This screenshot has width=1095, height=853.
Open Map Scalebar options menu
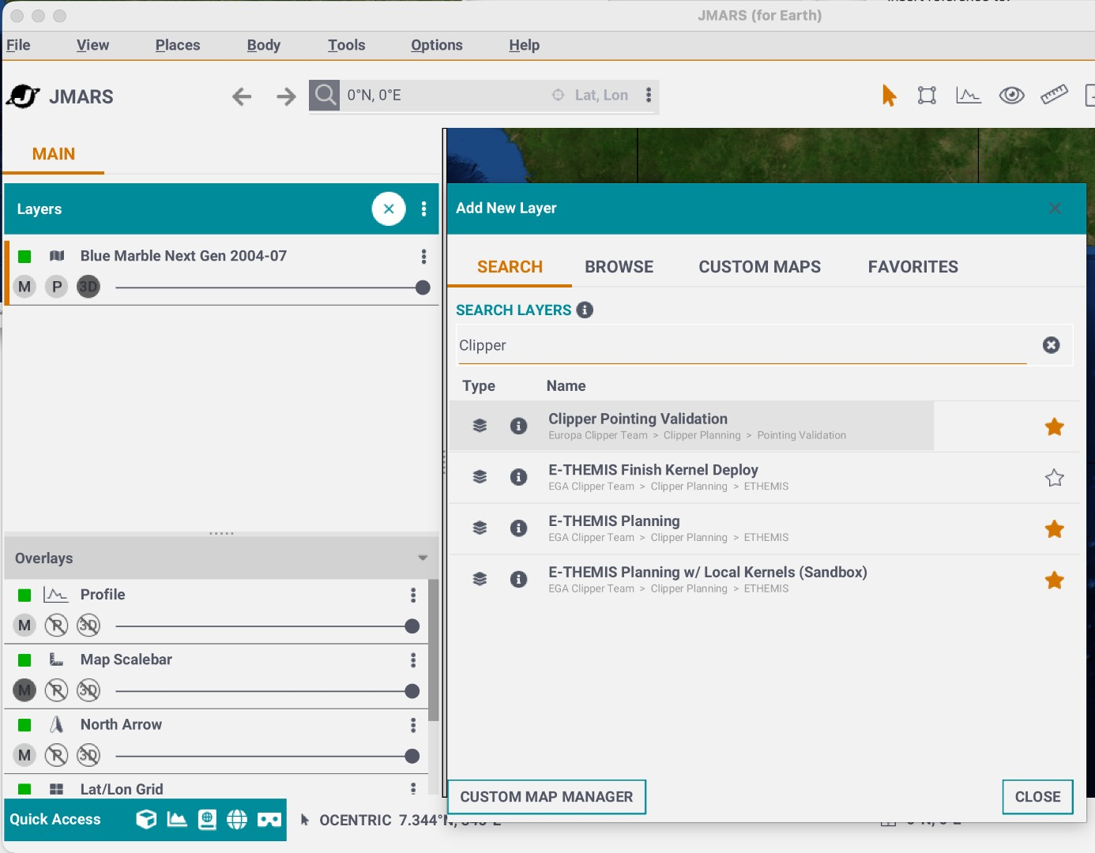[413, 659]
